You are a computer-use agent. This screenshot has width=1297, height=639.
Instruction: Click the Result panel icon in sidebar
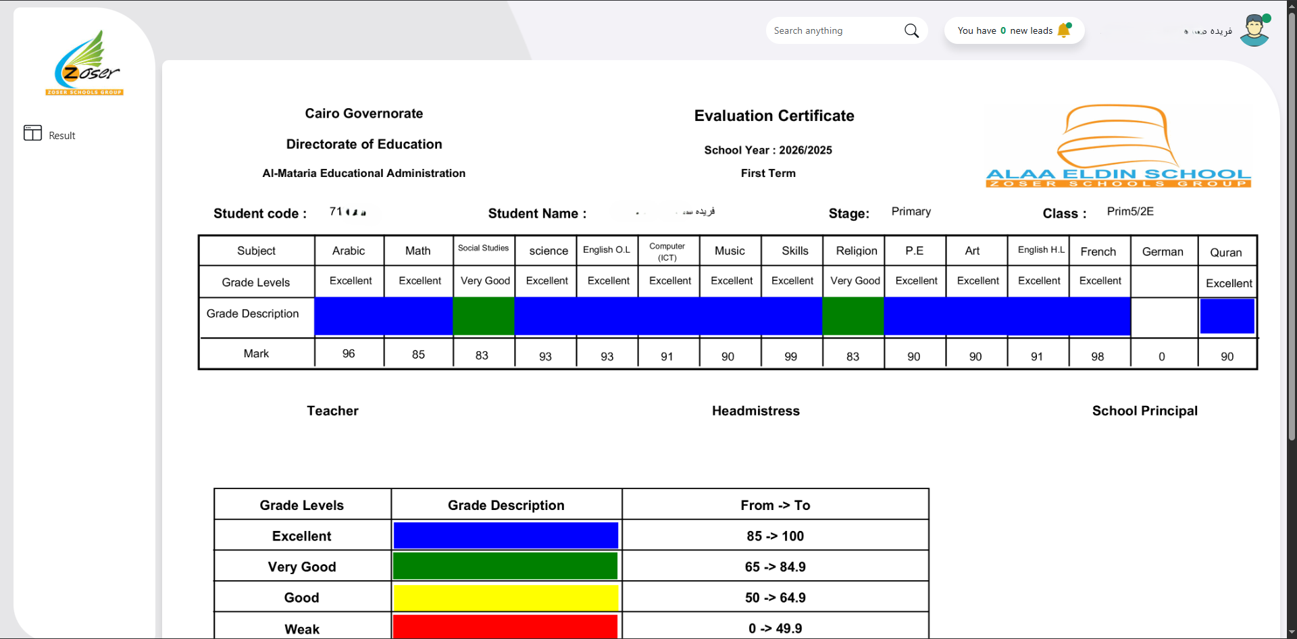(32, 133)
